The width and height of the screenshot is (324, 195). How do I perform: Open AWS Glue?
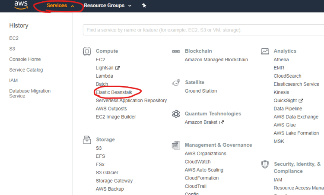pyautogui.click(x=285, y=125)
